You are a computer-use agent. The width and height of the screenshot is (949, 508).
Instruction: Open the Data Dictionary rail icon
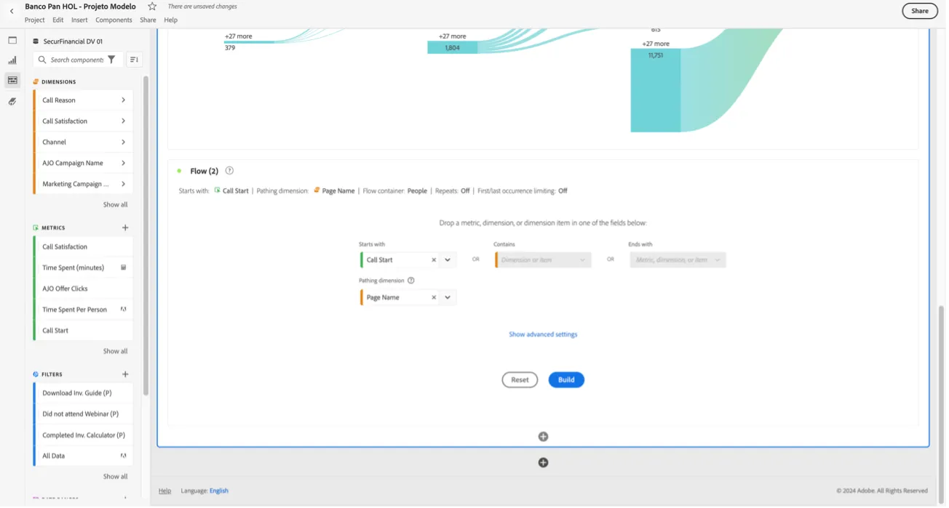pos(12,101)
